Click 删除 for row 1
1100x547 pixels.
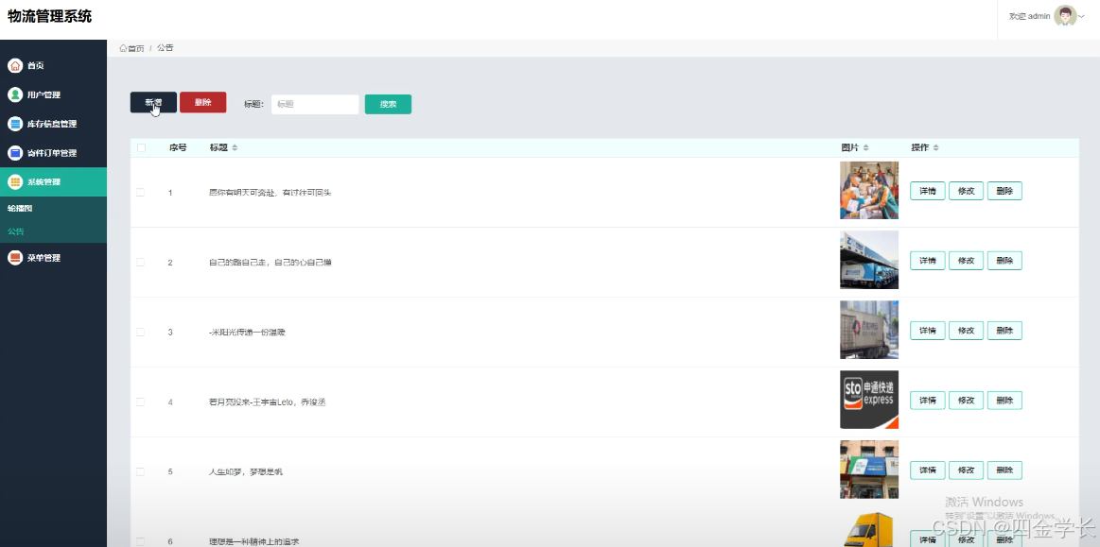[1004, 191]
